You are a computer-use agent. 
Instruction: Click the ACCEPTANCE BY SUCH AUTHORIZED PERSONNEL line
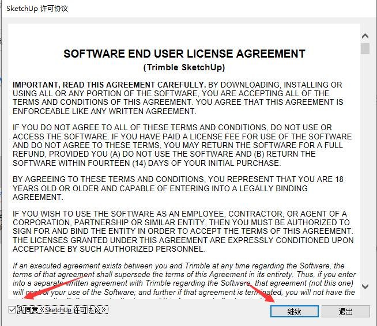(x=109, y=249)
